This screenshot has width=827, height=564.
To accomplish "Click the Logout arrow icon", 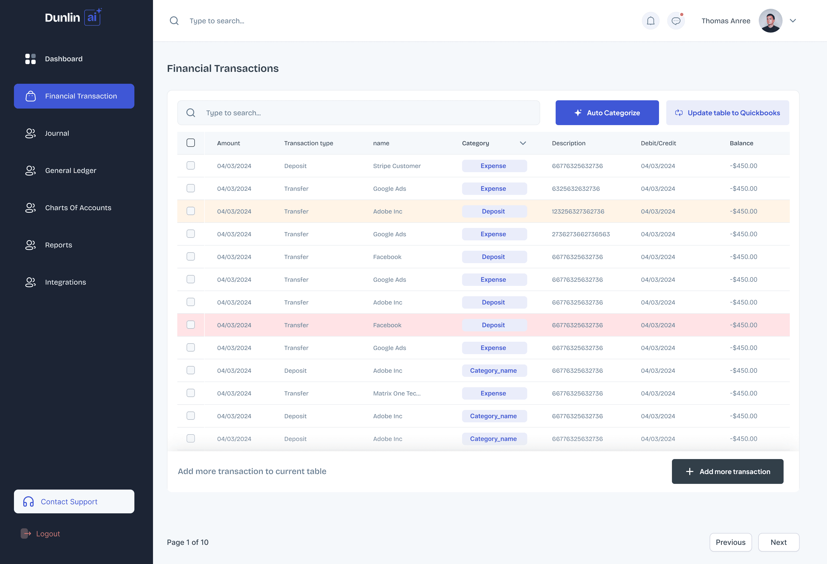I will coord(26,533).
